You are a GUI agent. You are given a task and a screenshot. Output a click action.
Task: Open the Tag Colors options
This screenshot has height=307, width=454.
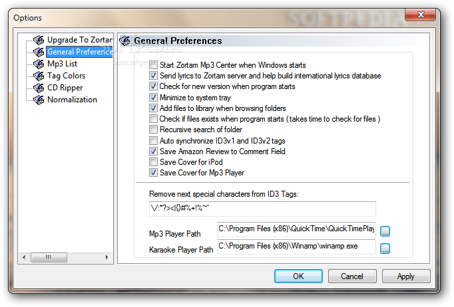click(x=67, y=76)
